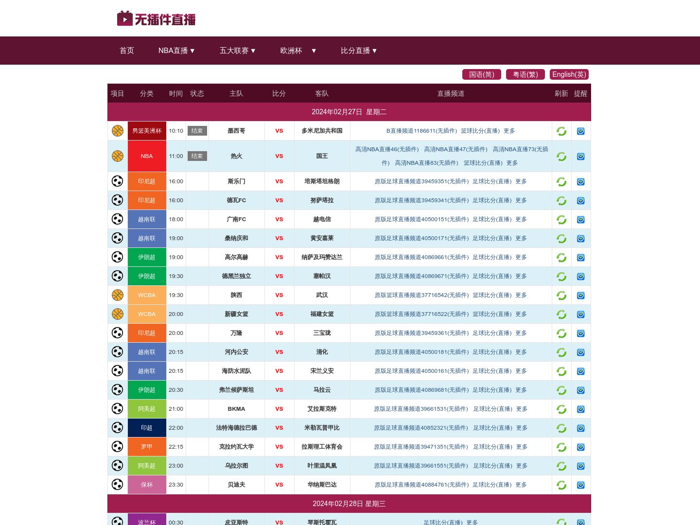Set reminder for 德瓦FC match
The height and width of the screenshot is (525, 700).
[x=581, y=201]
